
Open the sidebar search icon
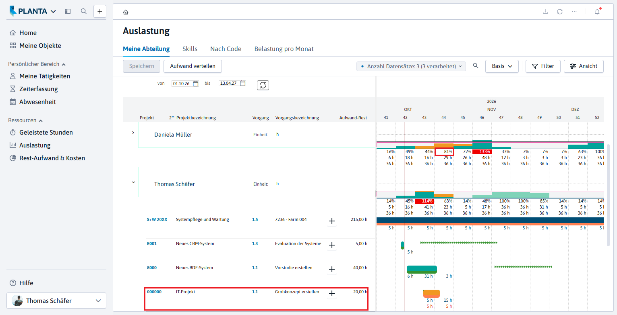click(84, 11)
